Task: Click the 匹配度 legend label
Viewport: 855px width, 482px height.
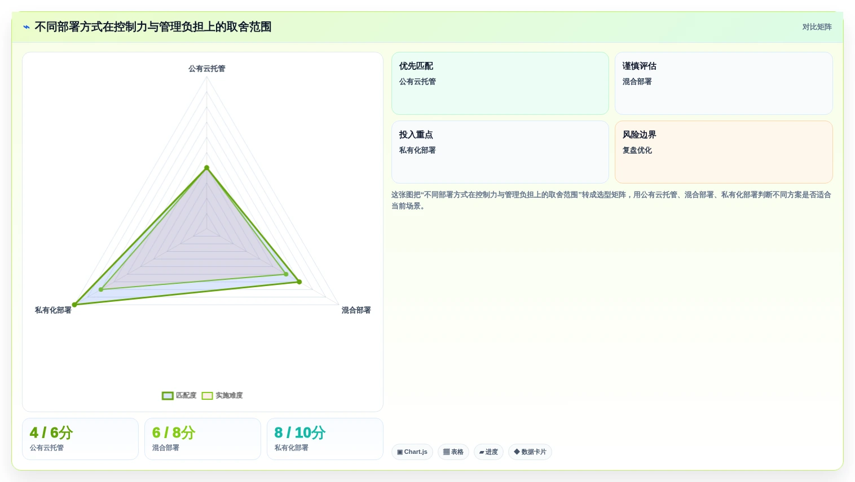Action: (186, 396)
